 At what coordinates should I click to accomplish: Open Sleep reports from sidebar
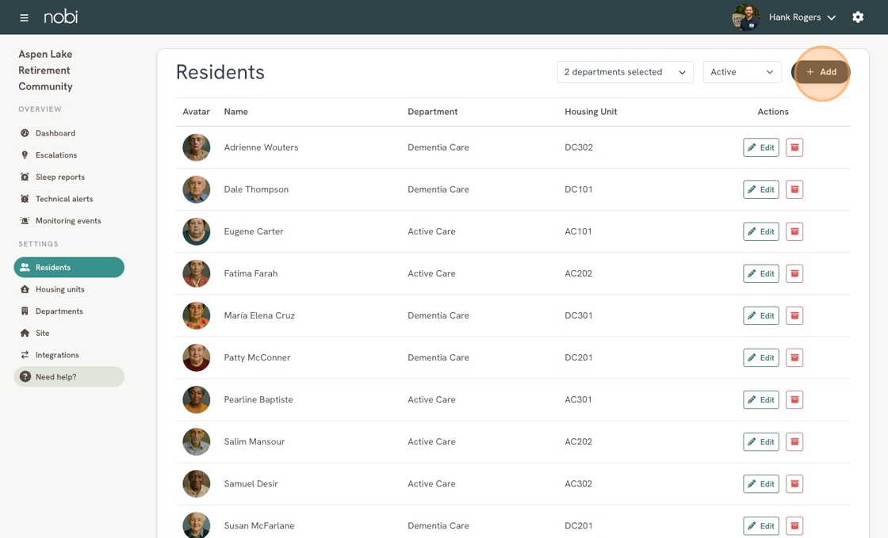click(59, 177)
